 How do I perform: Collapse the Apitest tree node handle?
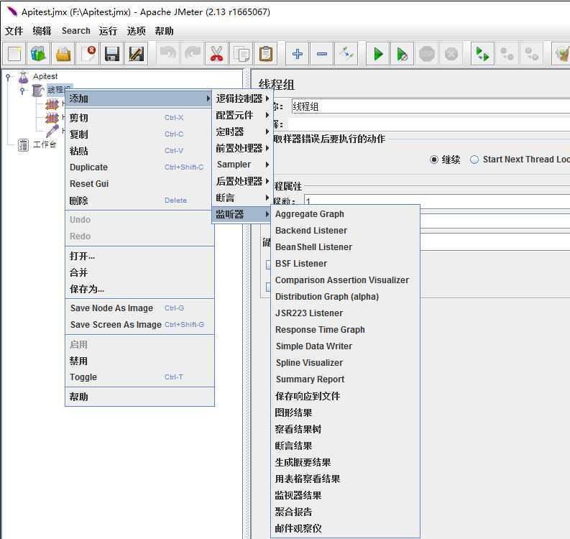8,77
